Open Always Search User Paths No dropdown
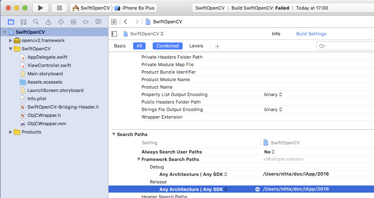374x198 pixels. click(x=270, y=152)
